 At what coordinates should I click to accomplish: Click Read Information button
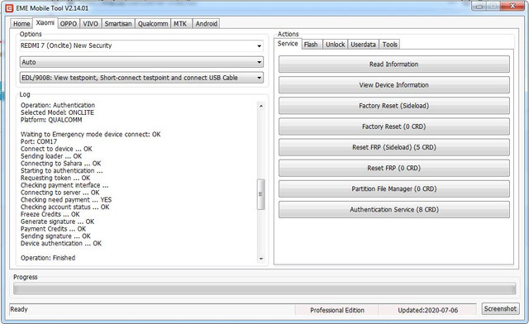click(394, 64)
